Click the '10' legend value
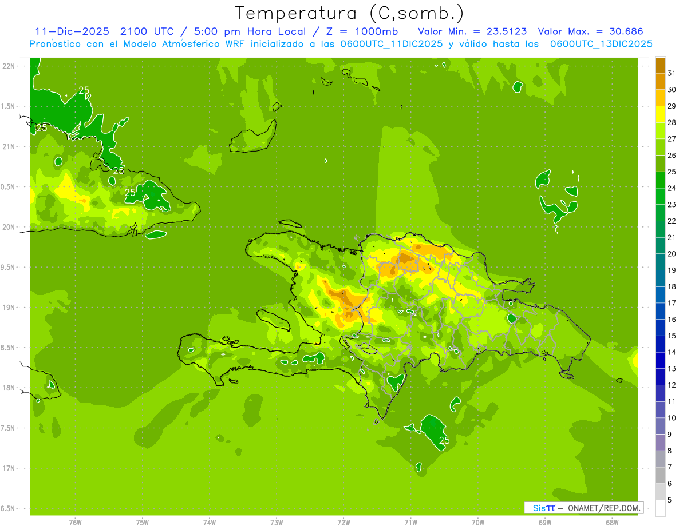The height and width of the screenshot is (530, 687). 672,418
